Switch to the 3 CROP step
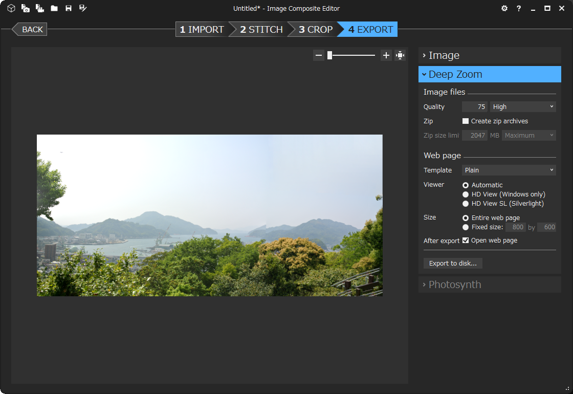 point(316,29)
